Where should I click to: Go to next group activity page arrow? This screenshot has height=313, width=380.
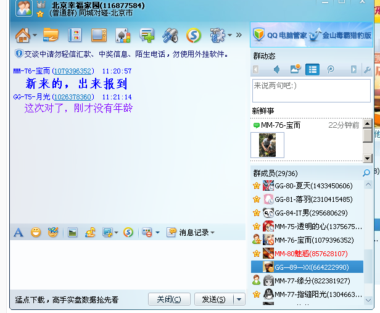pyautogui.click(x=354, y=70)
